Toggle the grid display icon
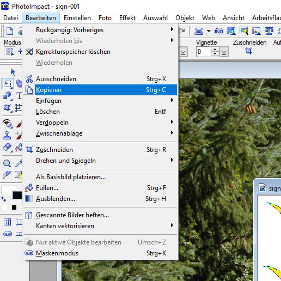 (7, 222)
